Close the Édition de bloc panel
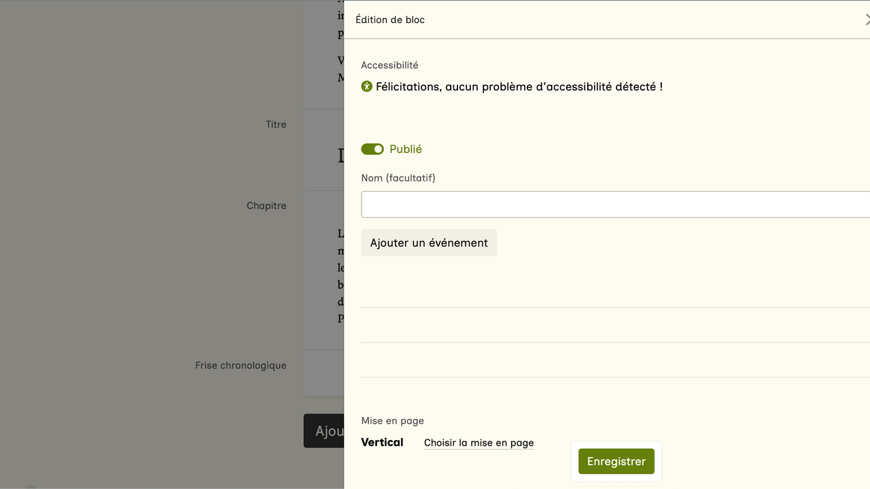 coord(867,20)
